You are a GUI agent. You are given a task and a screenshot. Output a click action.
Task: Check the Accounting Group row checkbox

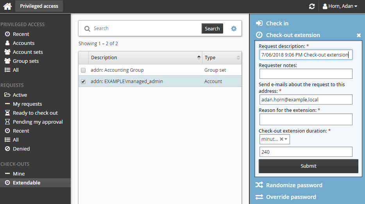(x=83, y=70)
